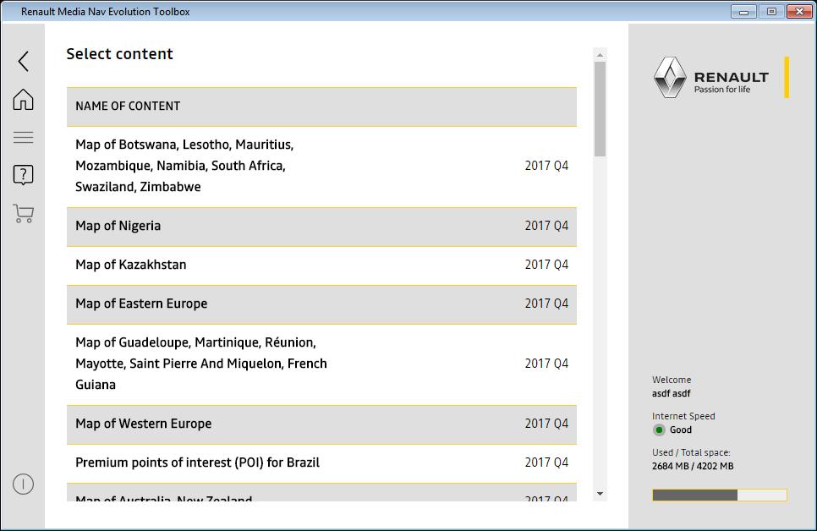Open the hamburger menu icon
Screen dimensions: 817x531
23,137
